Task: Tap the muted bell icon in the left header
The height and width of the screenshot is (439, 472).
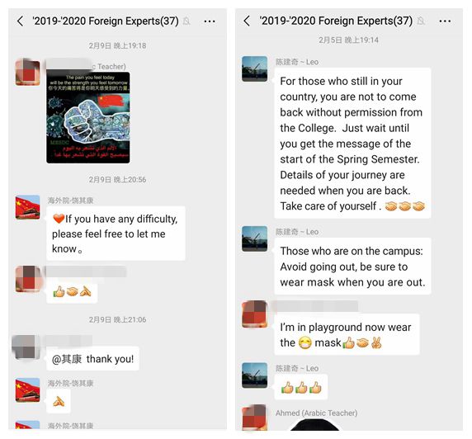Action: 186,21
